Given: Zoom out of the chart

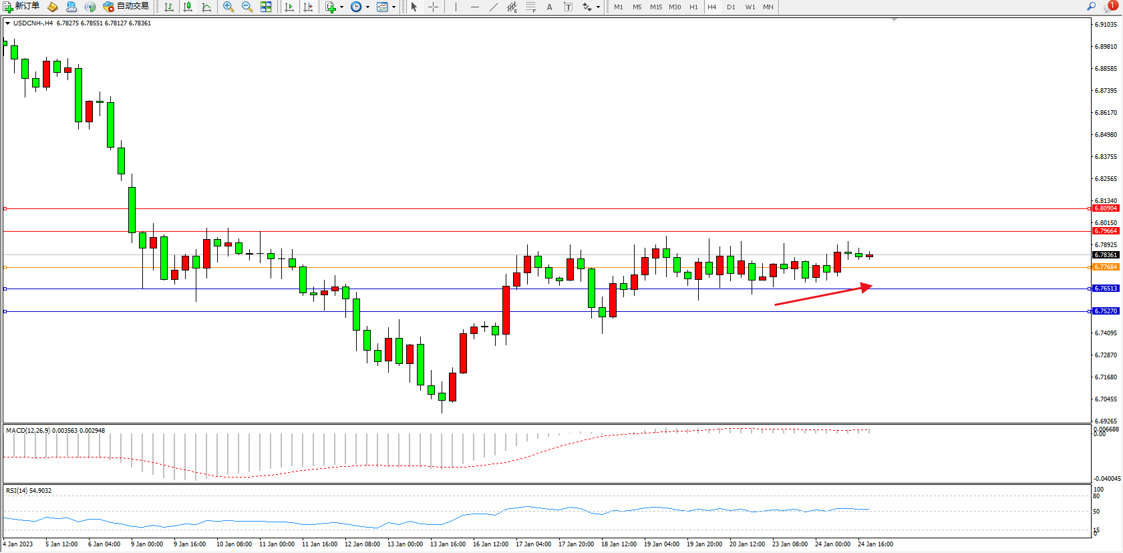Looking at the screenshot, I should pyautogui.click(x=247, y=7).
